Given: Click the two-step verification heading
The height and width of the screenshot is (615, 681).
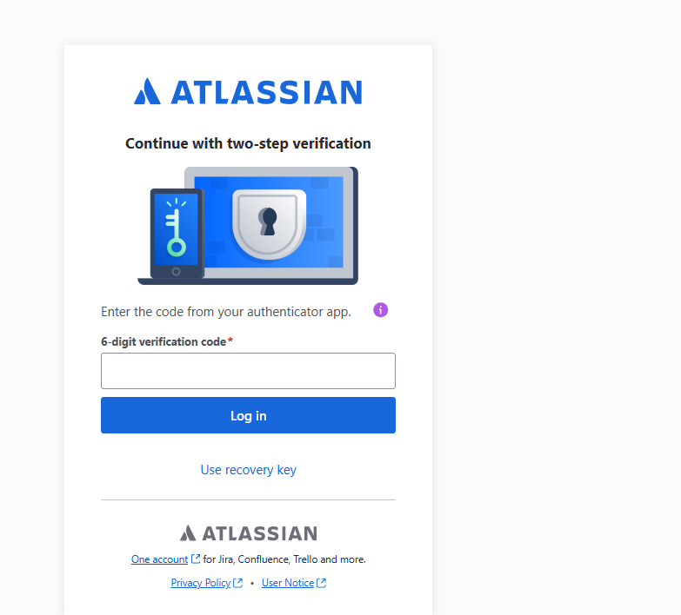Looking at the screenshot, I should (248, 143).
